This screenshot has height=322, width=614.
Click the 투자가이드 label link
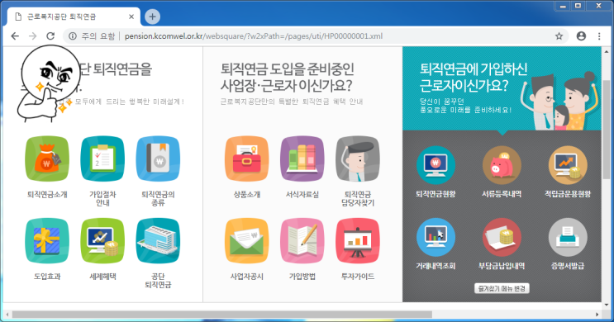pyautogui.click(x=358, y=277)
